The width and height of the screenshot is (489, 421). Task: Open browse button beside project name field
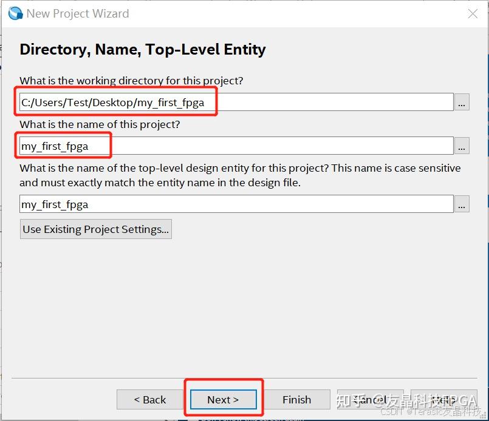tap(462, 146)
